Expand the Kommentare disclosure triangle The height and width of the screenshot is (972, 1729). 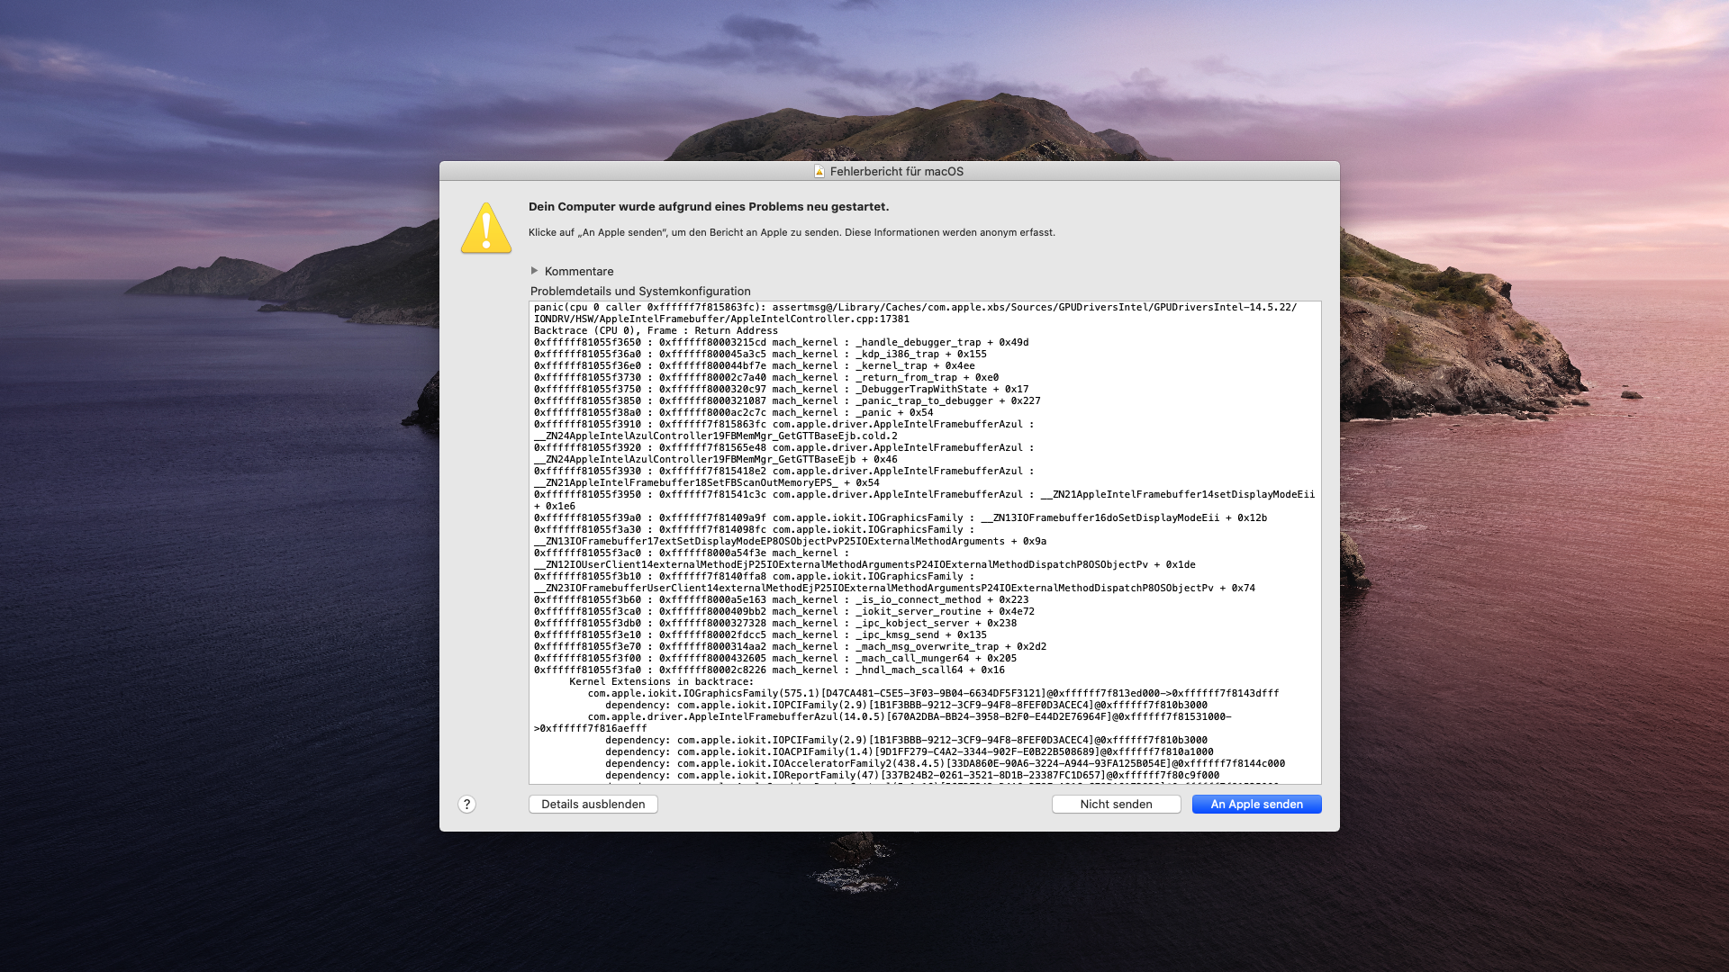pos(534,271)
